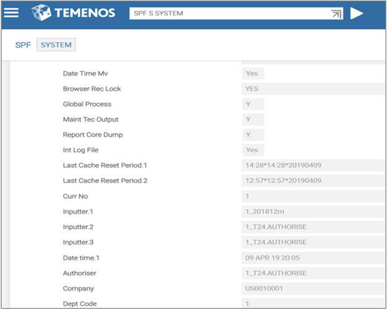Click Int Log File Yes value
Image resolution: width=387 pixels, height=309 pixels.
pyautogui.click(x=252, y=150)
